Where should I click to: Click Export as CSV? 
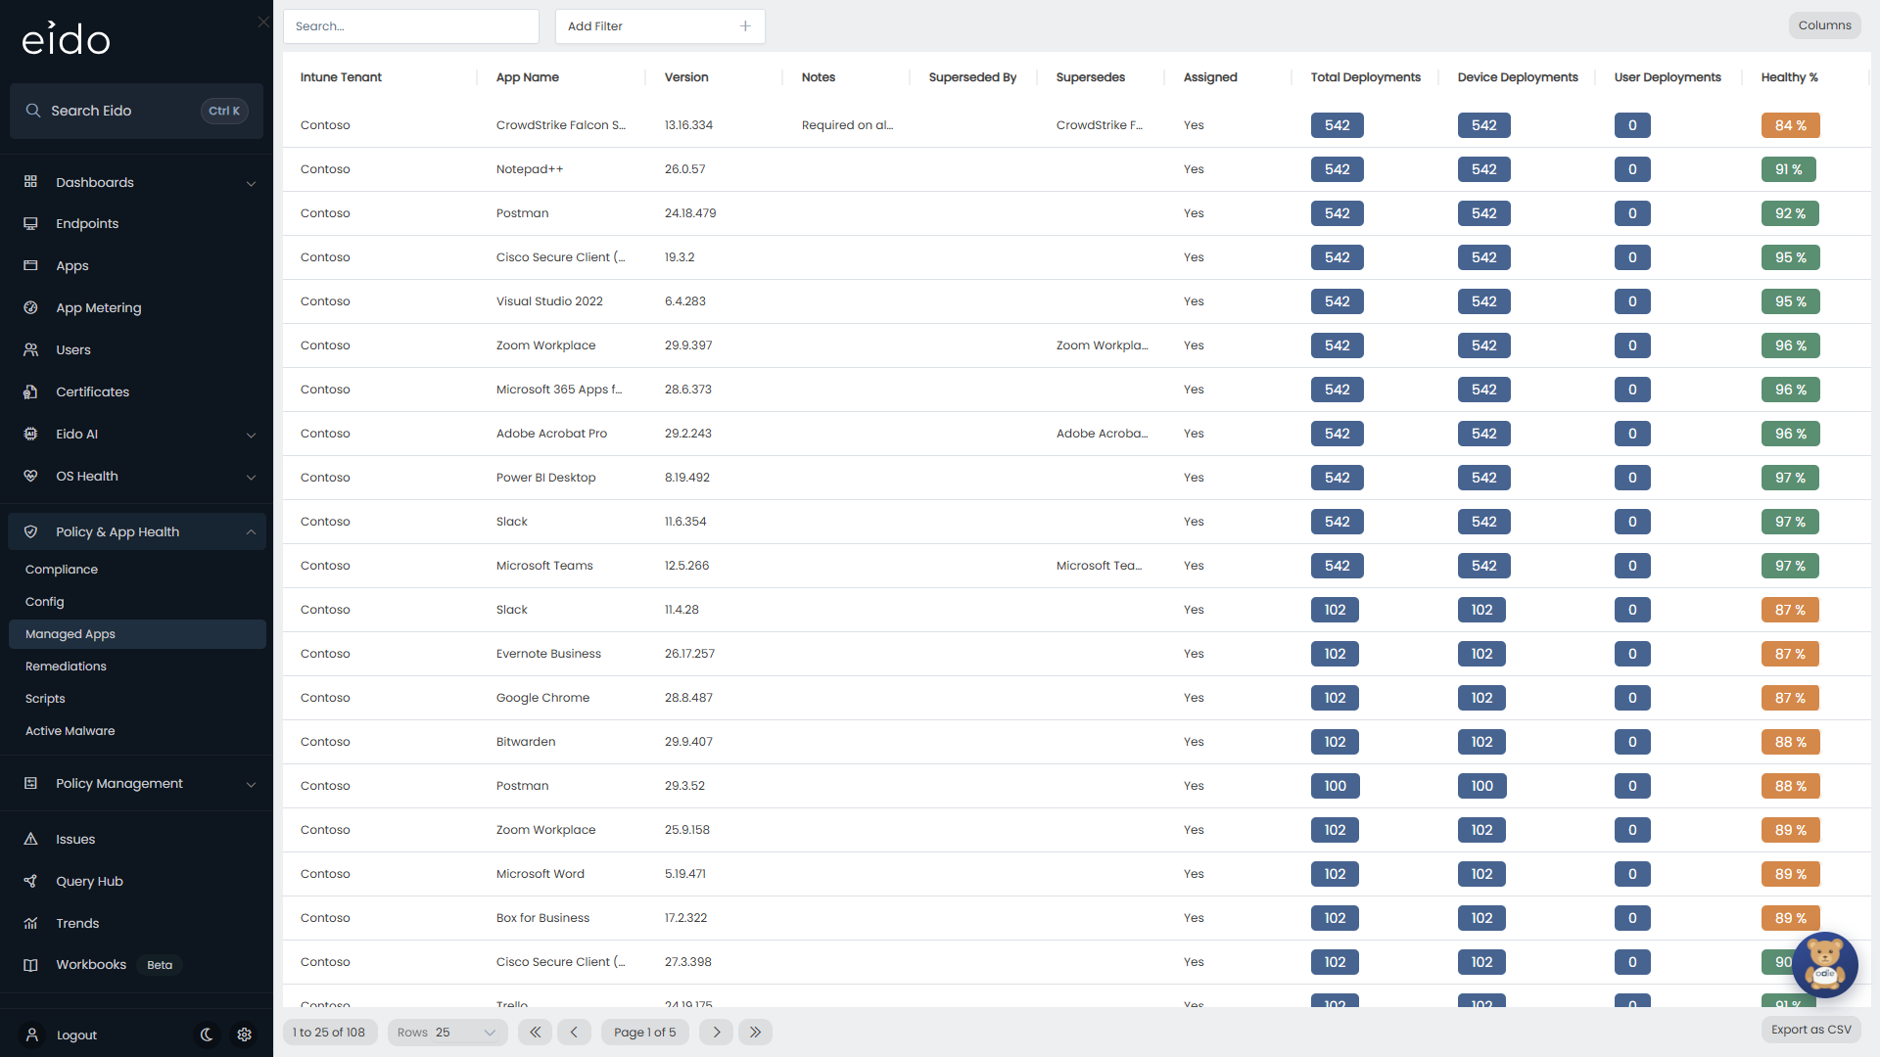tap(1810, 1030)
